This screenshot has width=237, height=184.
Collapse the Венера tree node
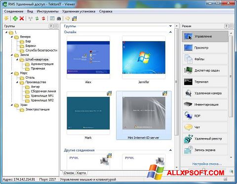[x=12, y=37]
